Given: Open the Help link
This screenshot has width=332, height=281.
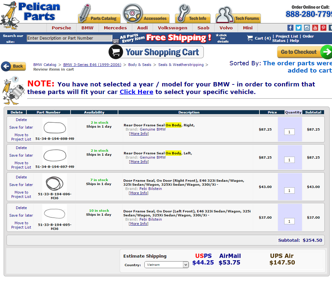Looking at the screenshot, I should [x=294, y=41].
